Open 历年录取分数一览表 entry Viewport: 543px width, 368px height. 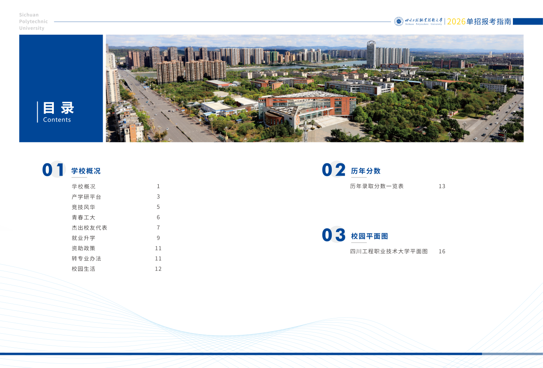coord(377,186)
